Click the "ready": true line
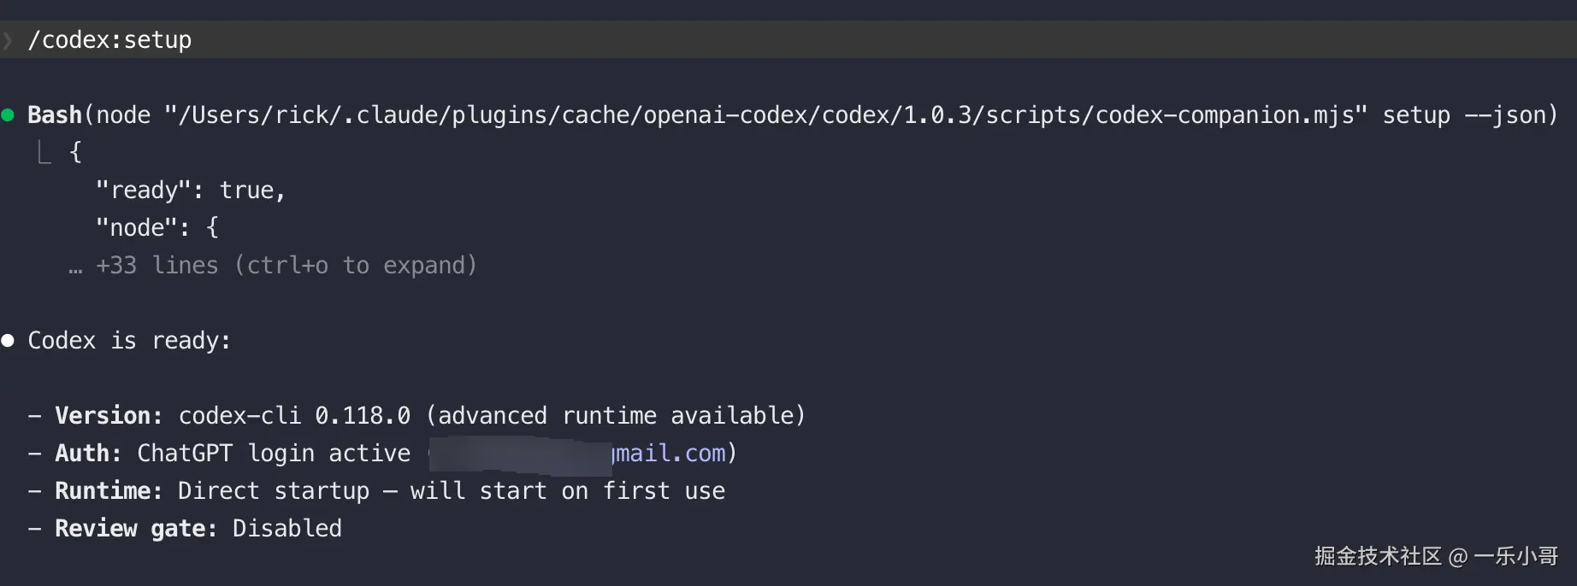The height and width of the screenshot is (586, 1577). pos(190,190)
